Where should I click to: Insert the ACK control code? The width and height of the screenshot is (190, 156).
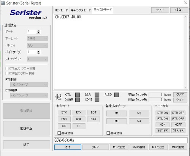[79, 119]
